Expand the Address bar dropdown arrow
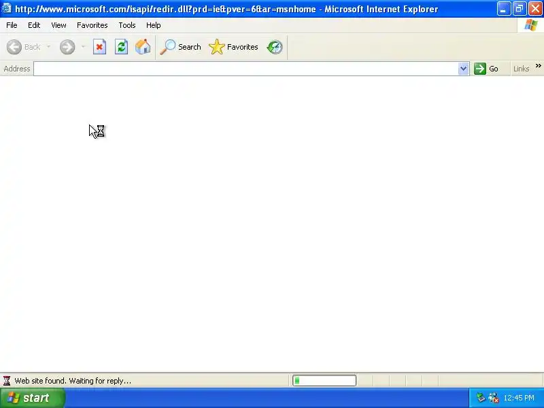The image size is (544, 408). pos(464,69)
